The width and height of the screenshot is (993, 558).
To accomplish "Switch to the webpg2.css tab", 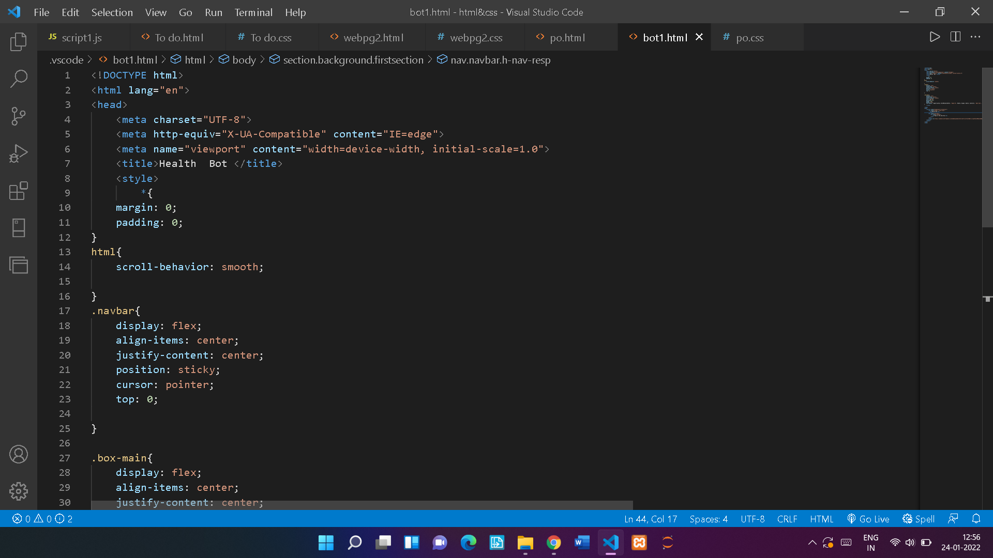I will [x=474, y=37].
